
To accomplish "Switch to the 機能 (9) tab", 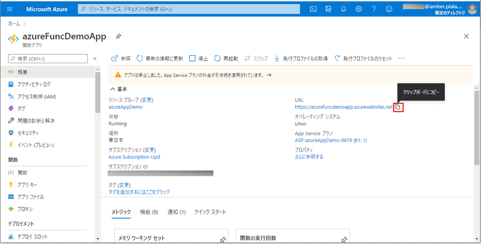I will (x=149, y=212).
